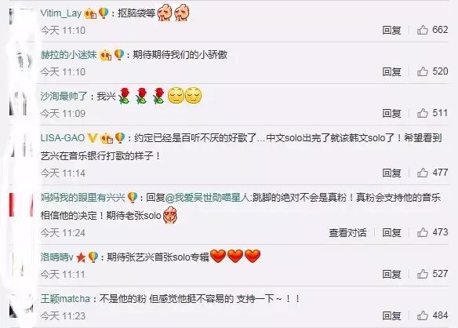Viewport: 458px width, 328px height.
Task: Click the red star badge beside 洛晴晴v
Action: [x=81, y=257]
